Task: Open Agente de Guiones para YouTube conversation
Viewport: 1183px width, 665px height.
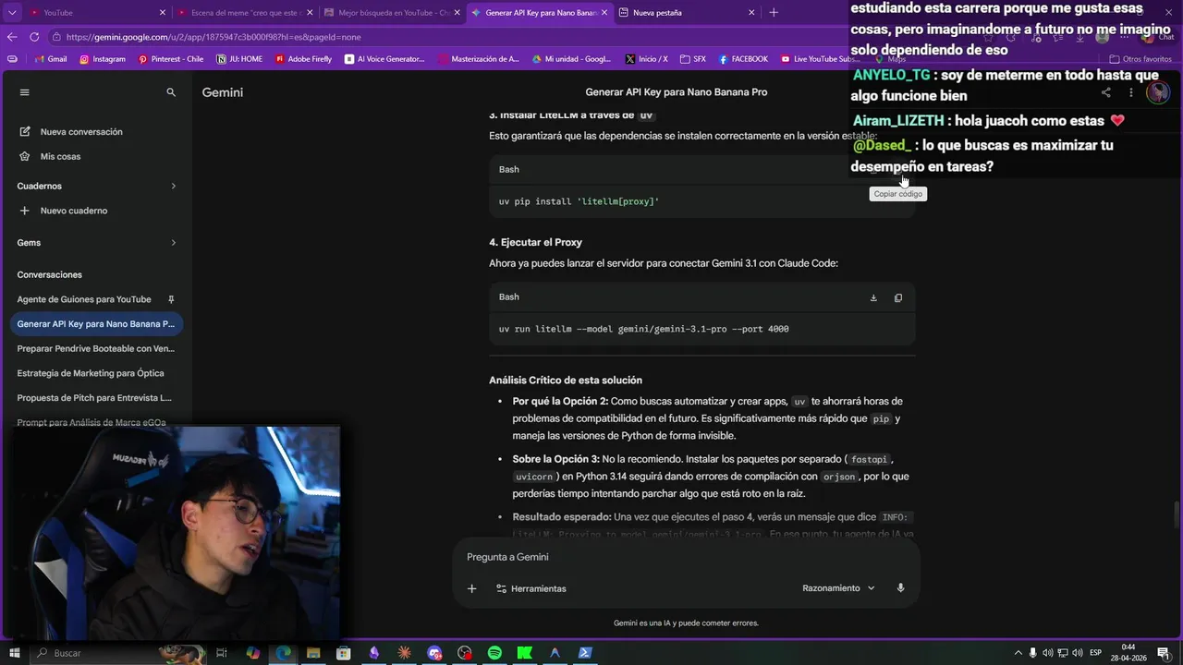Action: tap(84, 299)
